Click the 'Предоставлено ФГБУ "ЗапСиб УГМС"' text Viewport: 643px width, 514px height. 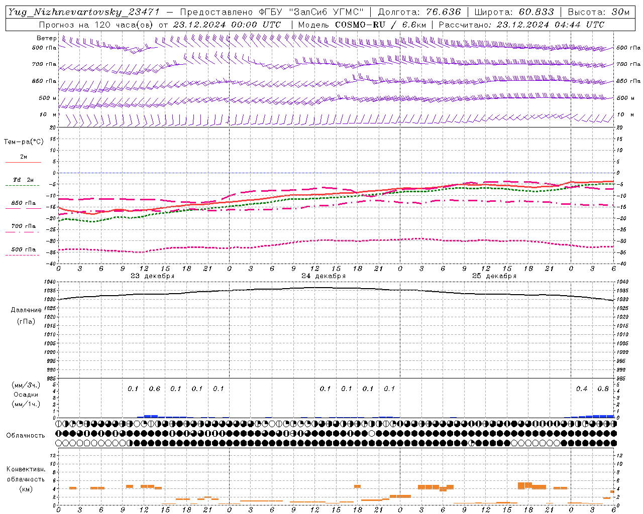pyautogui.click(x=272, y=12)
